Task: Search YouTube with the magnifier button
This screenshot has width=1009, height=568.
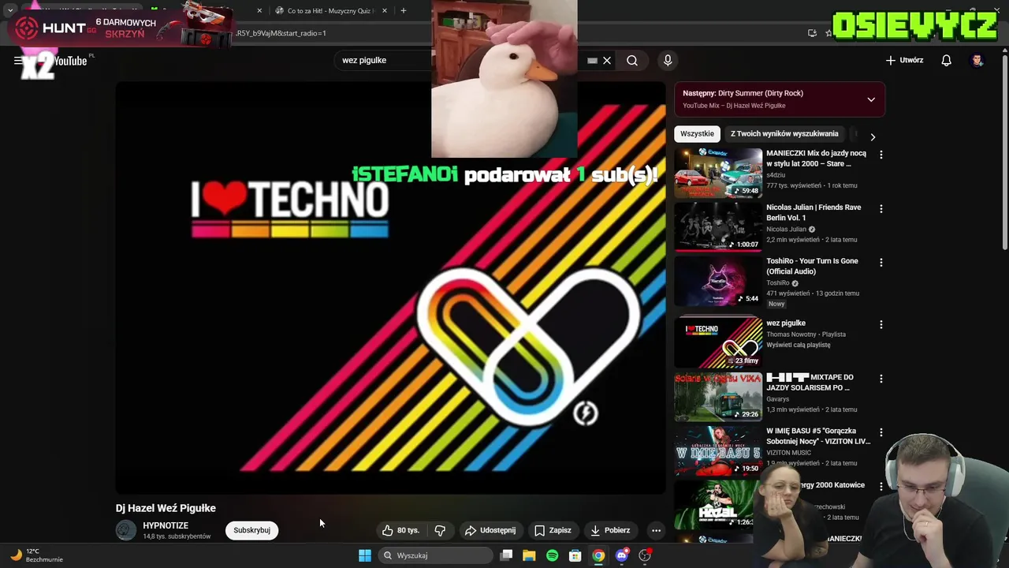Action: click(632, 60)
